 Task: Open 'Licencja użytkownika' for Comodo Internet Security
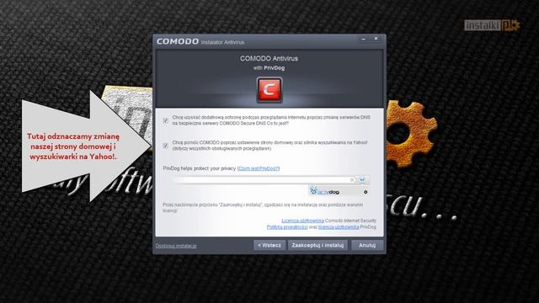pos(302,221)
